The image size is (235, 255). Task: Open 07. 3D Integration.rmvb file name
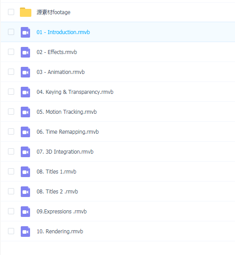click(x=65, y=152)
